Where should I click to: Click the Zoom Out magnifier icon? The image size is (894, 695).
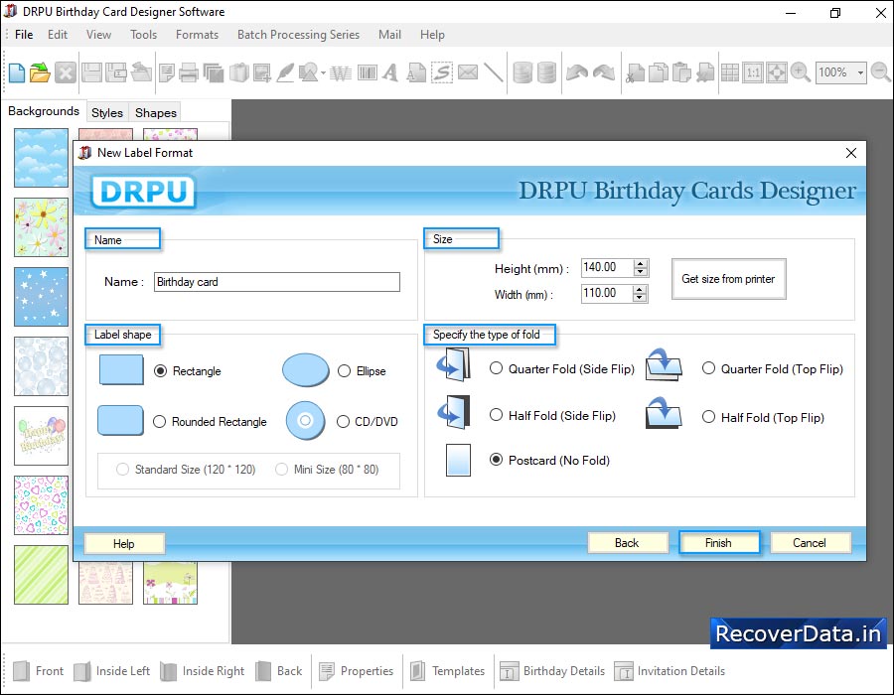click(881, 72)
